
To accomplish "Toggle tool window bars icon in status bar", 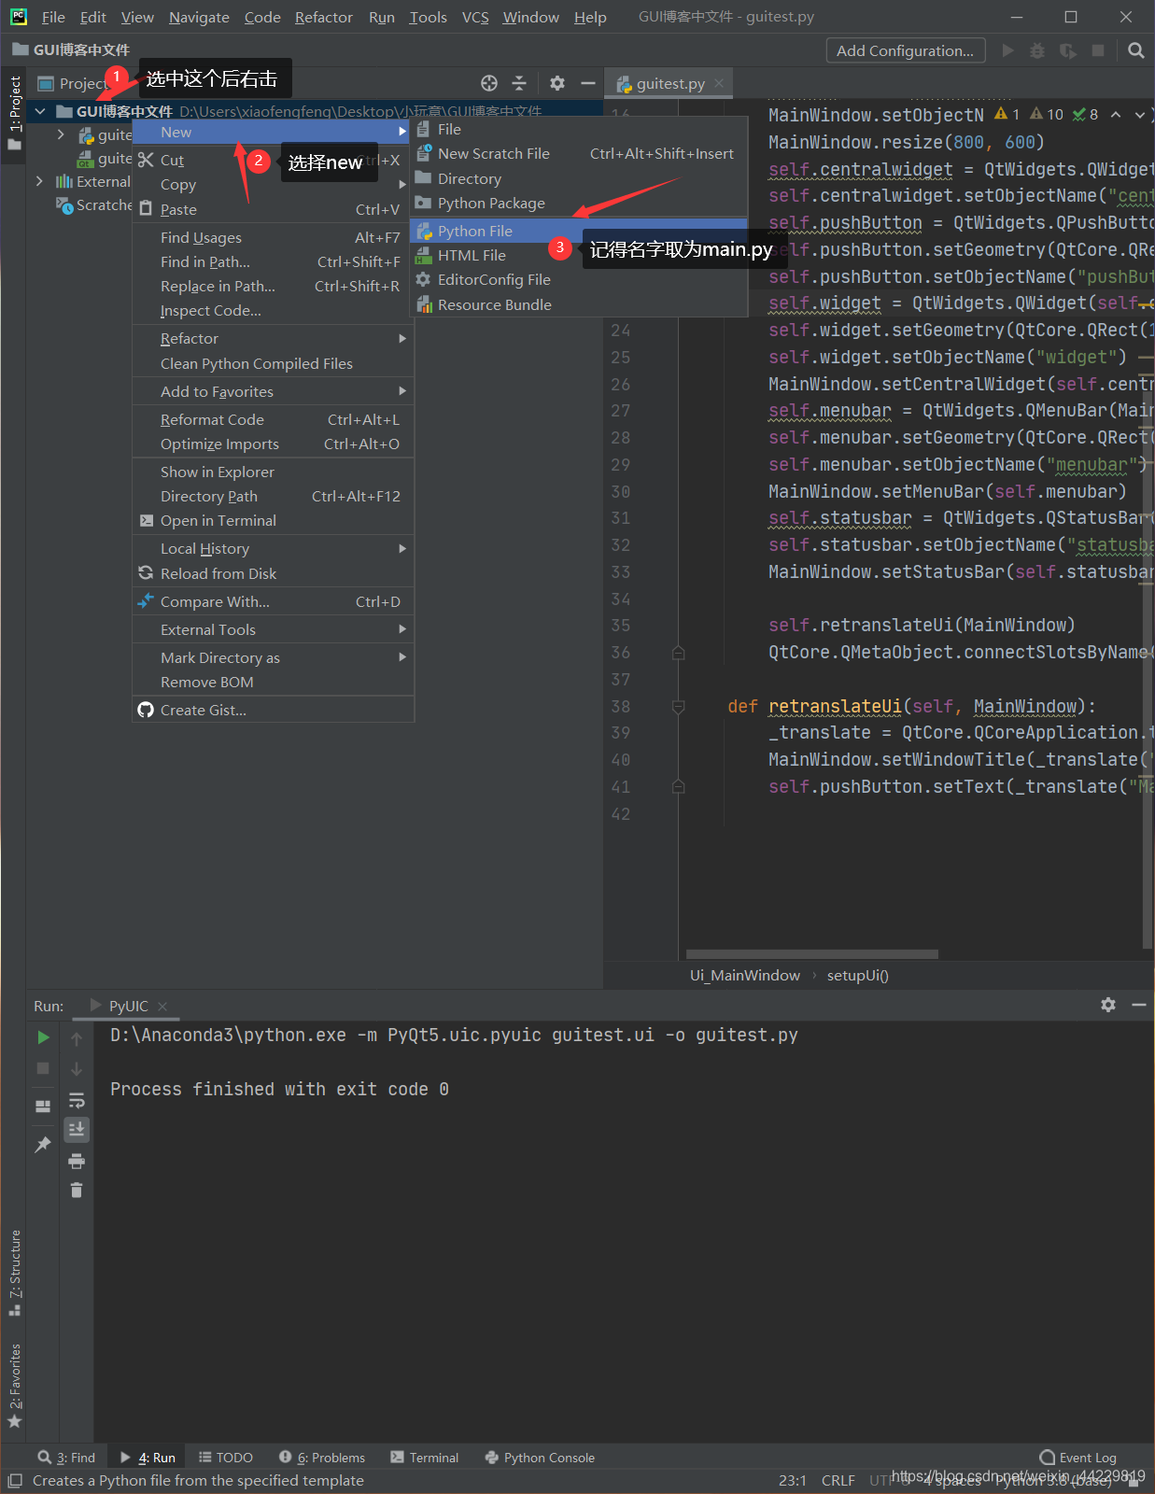I will pos(15,1480).
